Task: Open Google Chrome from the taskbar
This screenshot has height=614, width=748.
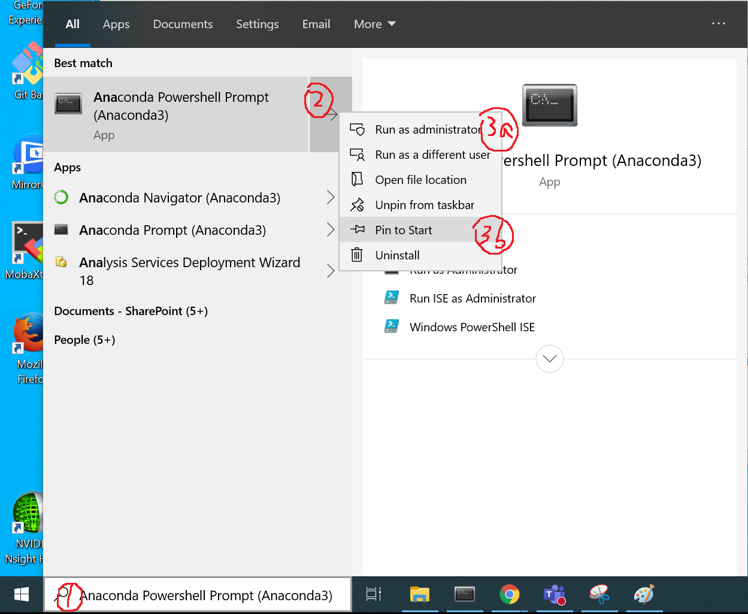Action: 510,594
